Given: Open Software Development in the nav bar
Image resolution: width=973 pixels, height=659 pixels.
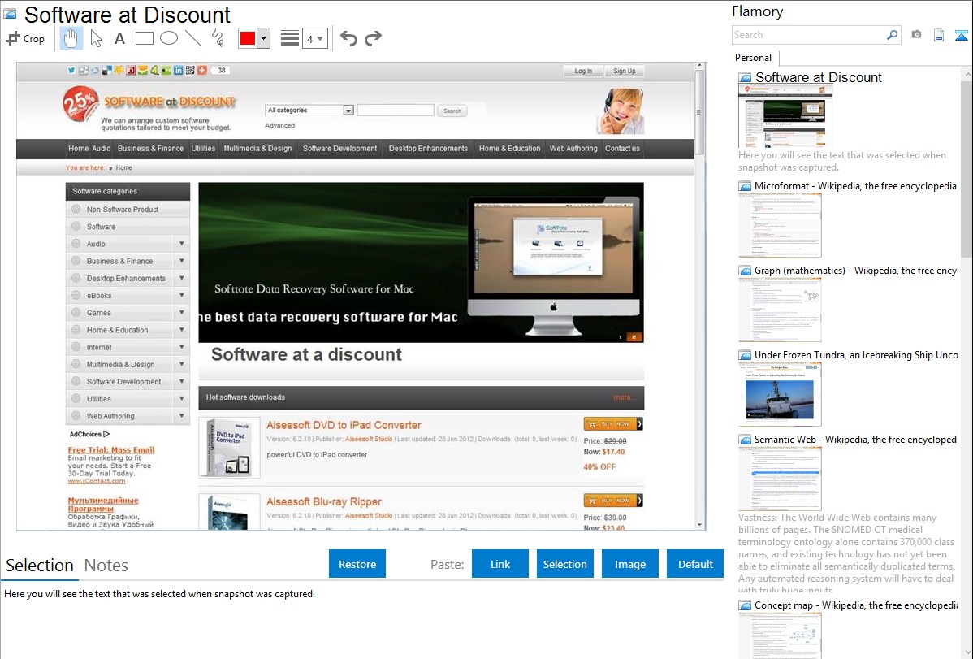Looking at the screenshot, I should click(x=339, y=149).
